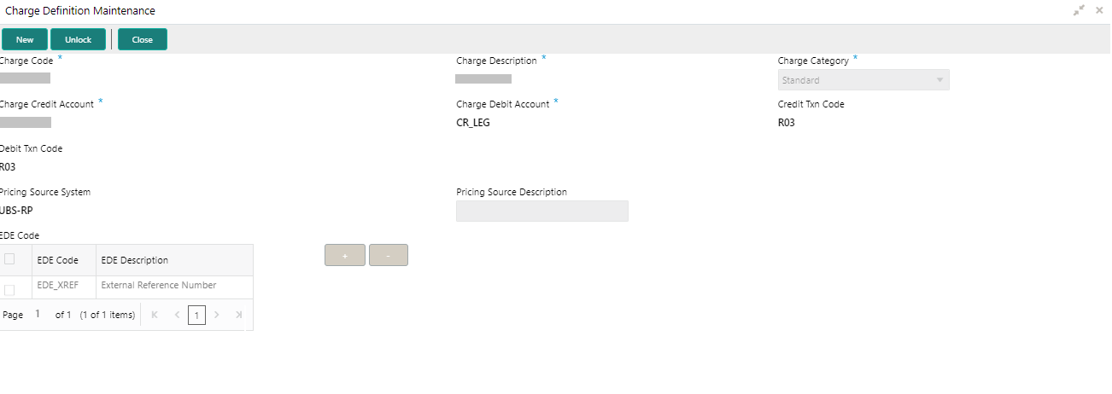Go to next page of EDE table
Image resolution: width=1112 pixels, height=394 pixels.
point(217,315)
